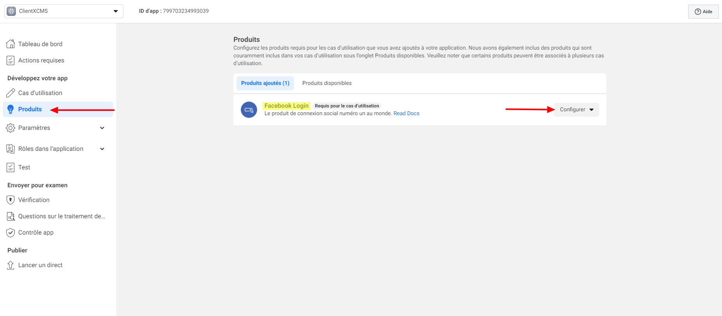This screenshot has width=722, height=316.
Task: Click the Rôles dans l'application icon
Action: (10, 149)
